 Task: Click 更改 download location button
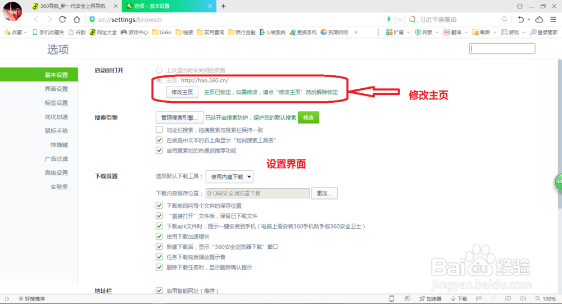(324, 193)
